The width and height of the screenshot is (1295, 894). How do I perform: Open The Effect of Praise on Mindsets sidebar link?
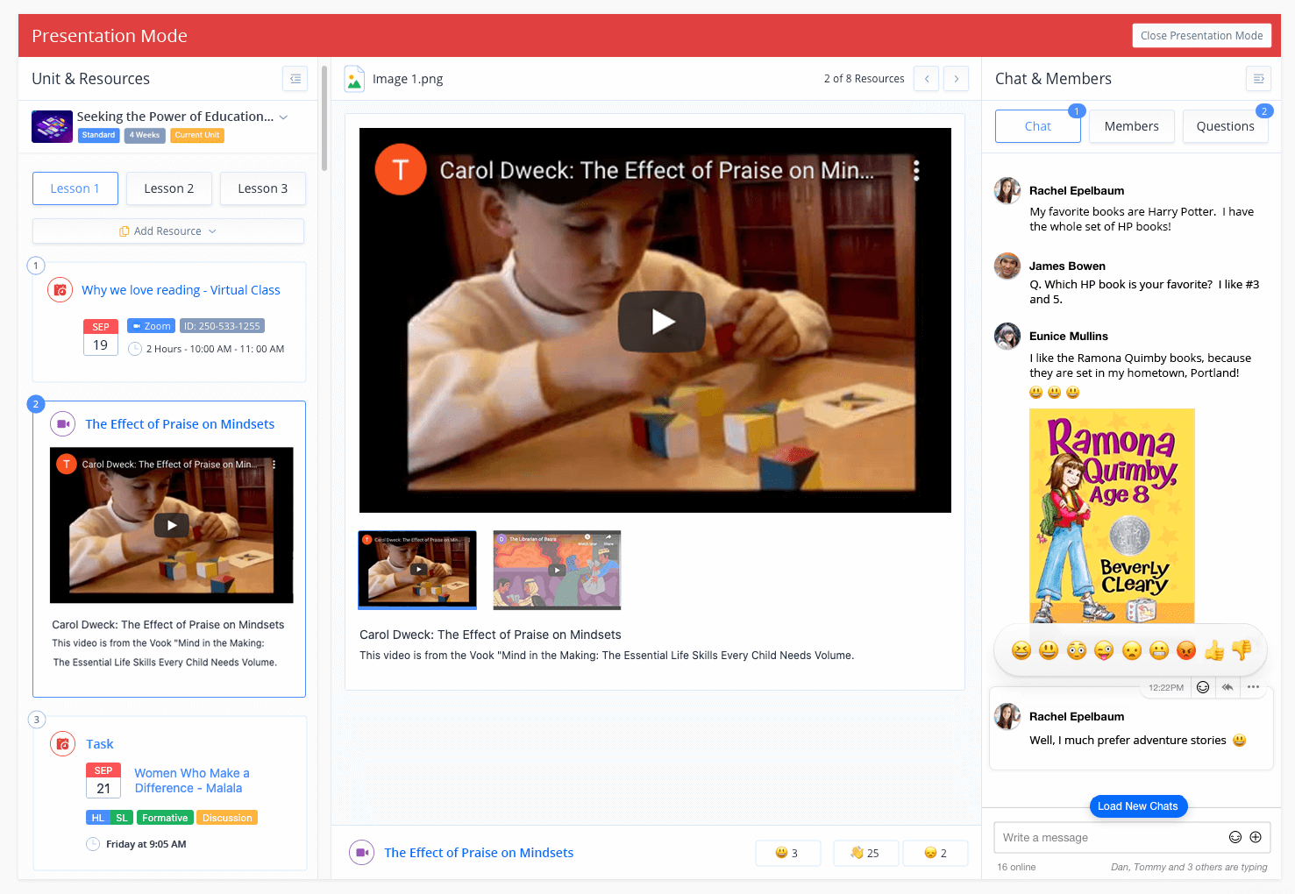[180, 424]
